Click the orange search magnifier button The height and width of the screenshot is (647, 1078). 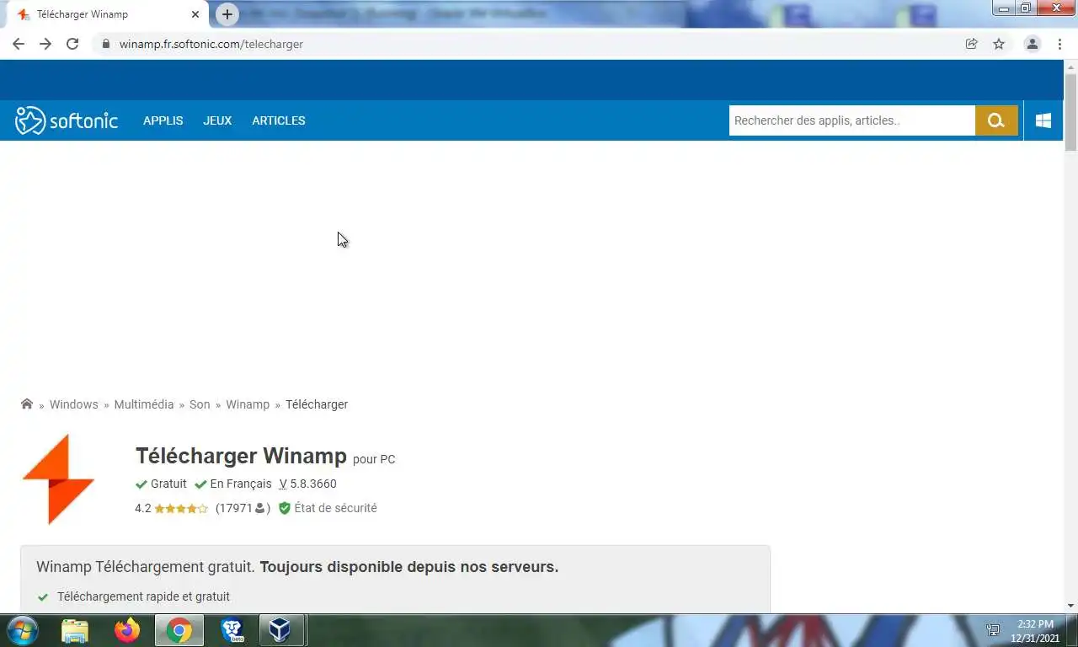pos(996,120)
